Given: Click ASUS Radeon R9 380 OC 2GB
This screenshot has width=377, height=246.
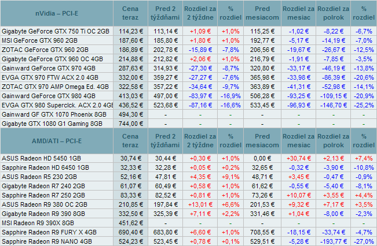Looking at the screenshot, I should tap(45, 204).
